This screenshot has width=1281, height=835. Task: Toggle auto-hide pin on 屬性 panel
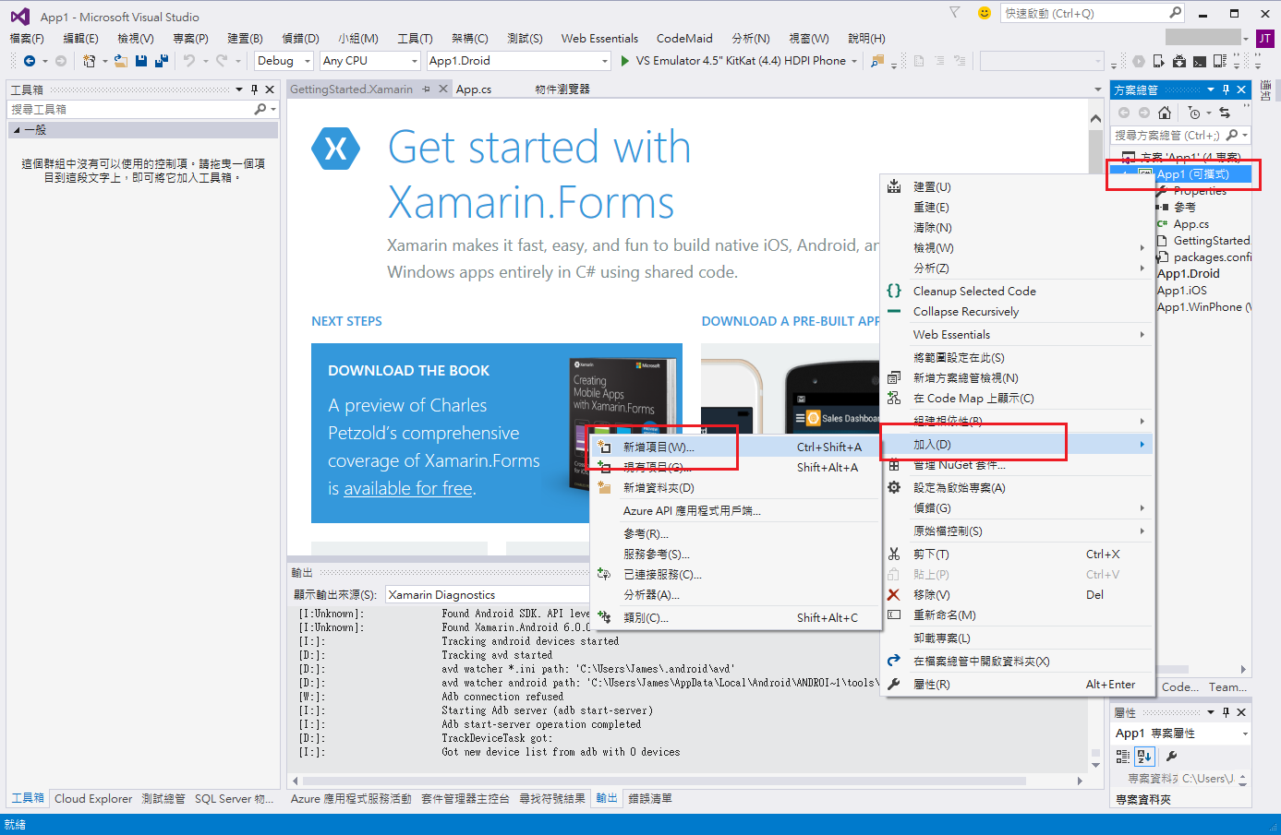point(1226,712)
